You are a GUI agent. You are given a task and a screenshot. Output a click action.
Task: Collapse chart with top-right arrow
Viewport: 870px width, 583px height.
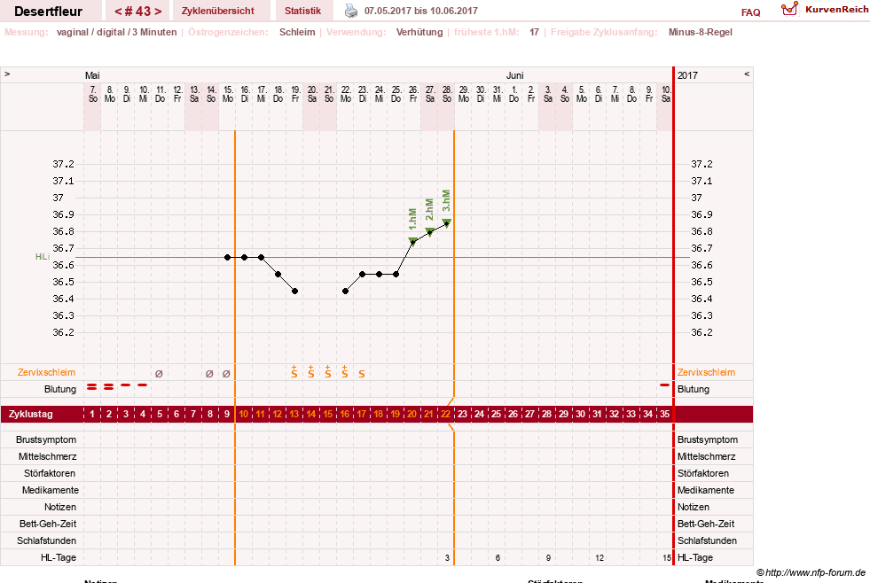click(x=747, y=74)
